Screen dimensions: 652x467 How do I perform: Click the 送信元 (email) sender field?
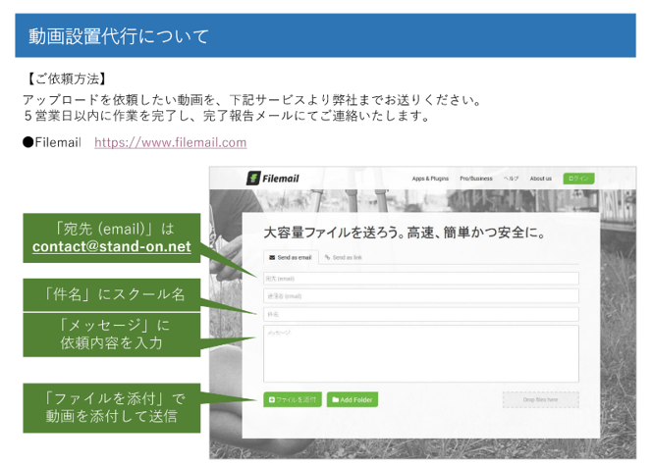point(420,296)
